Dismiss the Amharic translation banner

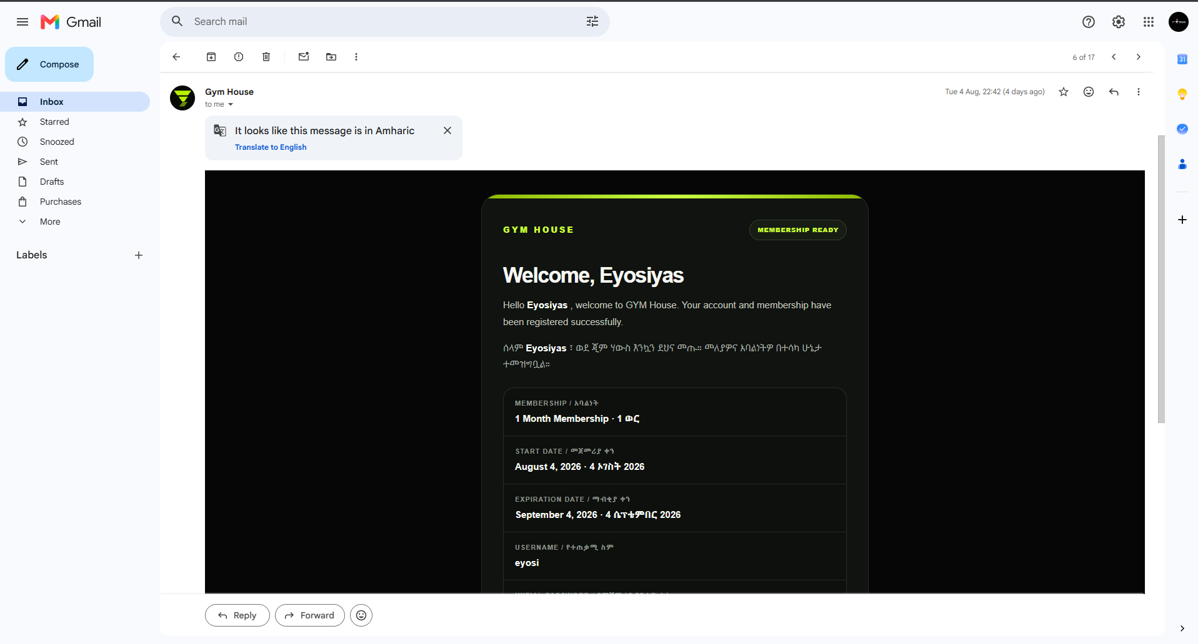tap(447, 130)
